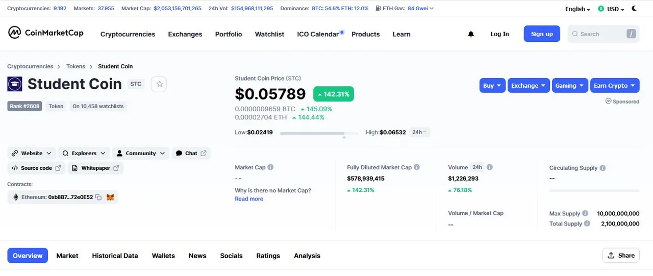Click the CoinMarketCap logo
653x276 pixels.
(46, 33)
